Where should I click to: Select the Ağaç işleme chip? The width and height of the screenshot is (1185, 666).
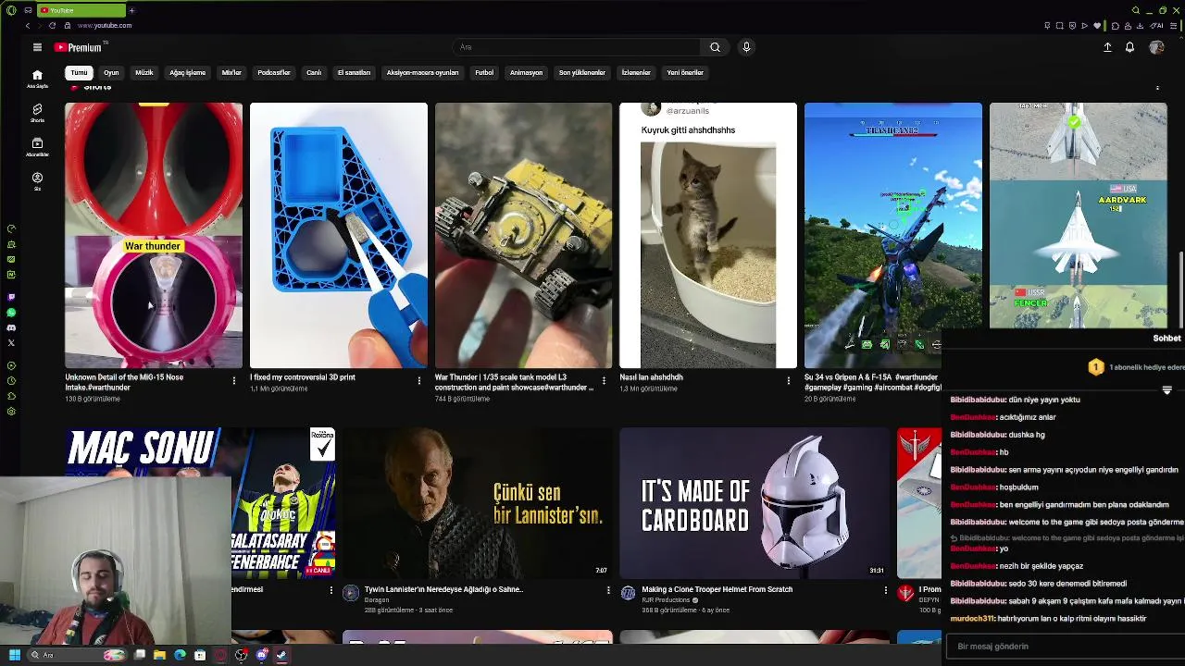point(187,72)
